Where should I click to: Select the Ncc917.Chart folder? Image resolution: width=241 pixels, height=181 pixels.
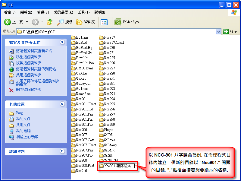point(114,43)
